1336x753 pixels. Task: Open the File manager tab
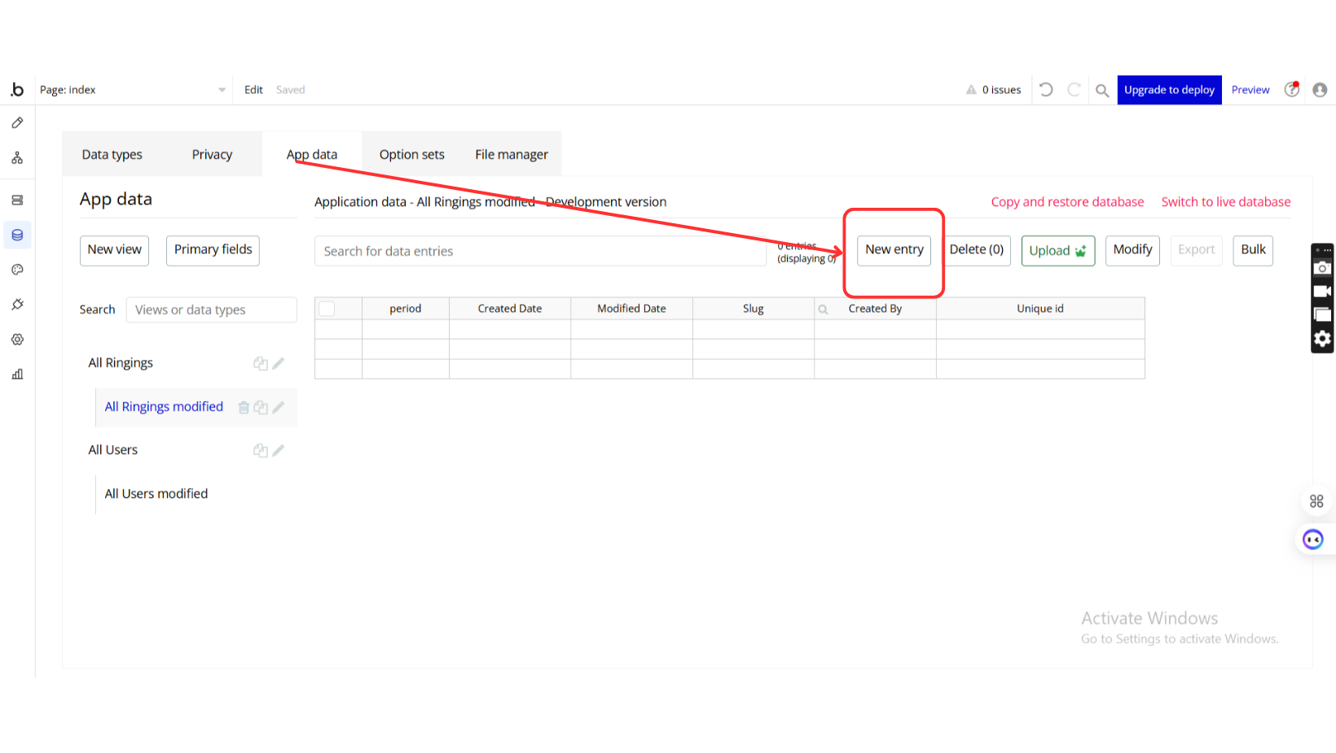click(512, 155)
